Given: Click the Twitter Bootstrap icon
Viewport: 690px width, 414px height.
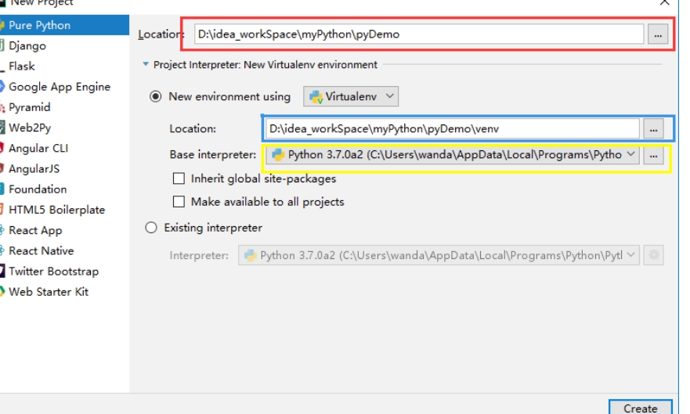Looking at the screenshot, I should click(2, 272).
